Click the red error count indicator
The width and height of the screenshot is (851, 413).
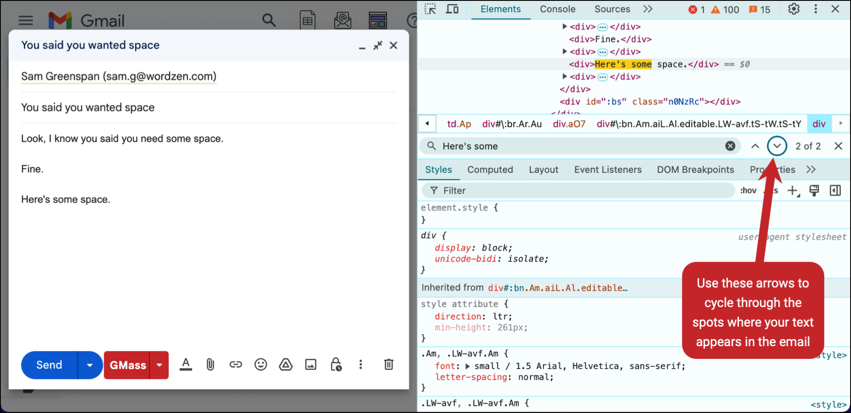click(x=696, y=9)
